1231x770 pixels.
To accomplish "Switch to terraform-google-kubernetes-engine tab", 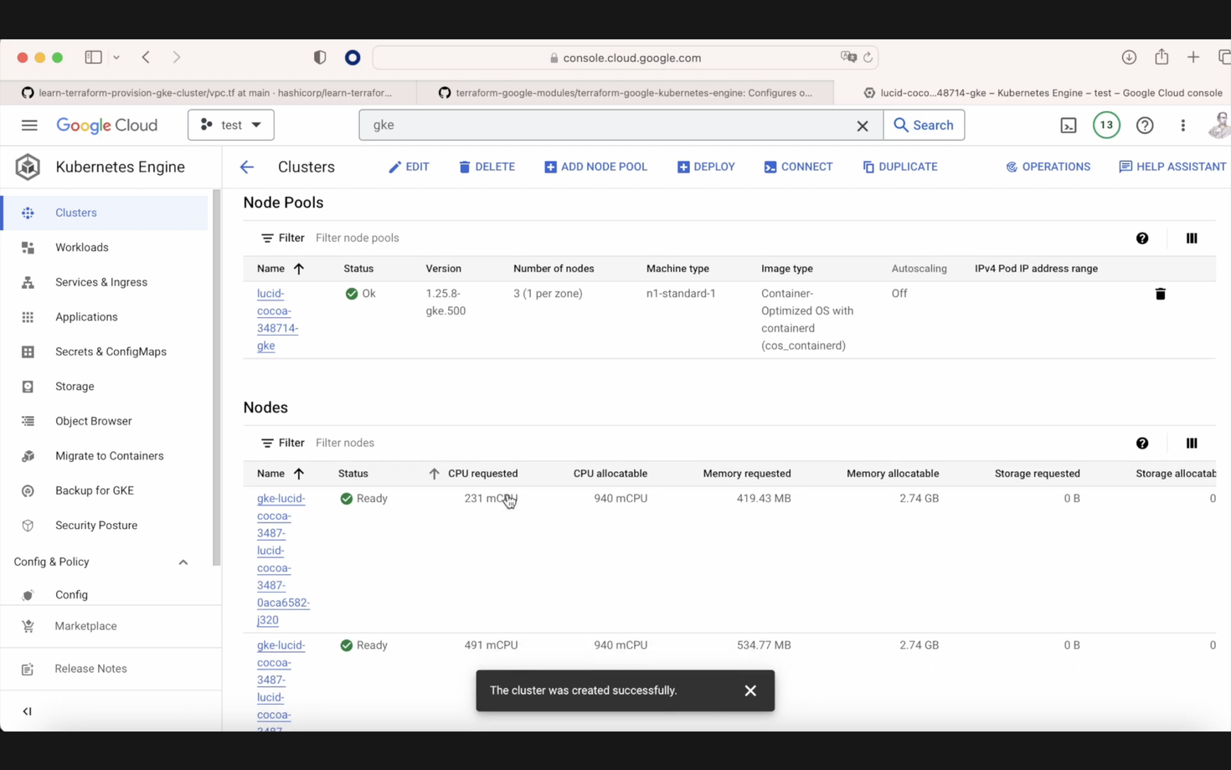I will (626, 93).
